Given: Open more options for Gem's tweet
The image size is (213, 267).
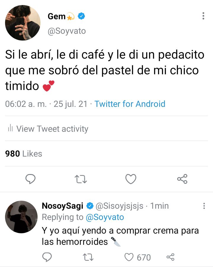Looking at the screenshot, I should pos(203,16).
